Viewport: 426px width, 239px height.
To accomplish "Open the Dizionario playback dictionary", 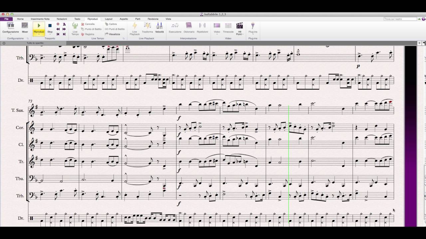I will (189, 28).
